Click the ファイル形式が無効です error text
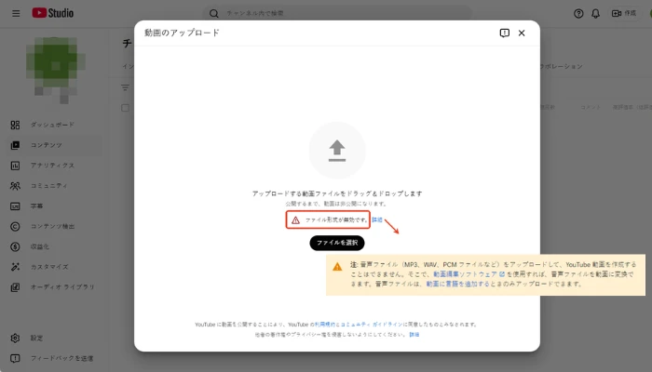 337,220
